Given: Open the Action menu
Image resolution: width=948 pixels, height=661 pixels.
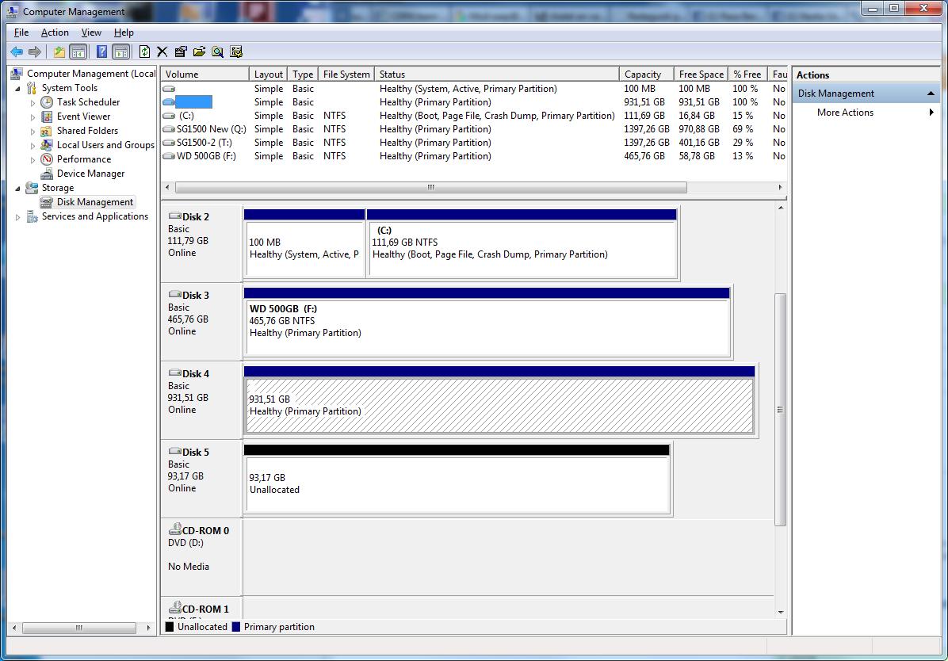Looking at the screenshot, I should point(55,32).
